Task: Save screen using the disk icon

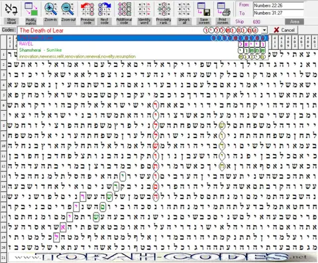Action: [x=203, y=9]
